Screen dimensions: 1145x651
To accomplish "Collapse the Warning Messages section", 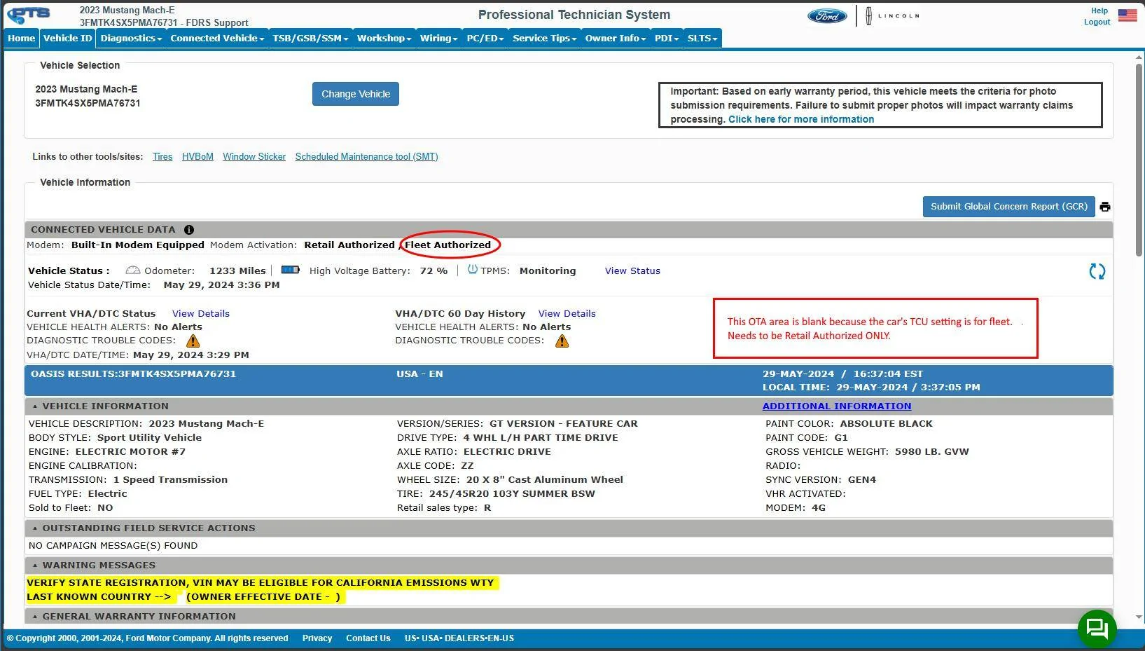I will pos(35,566).
